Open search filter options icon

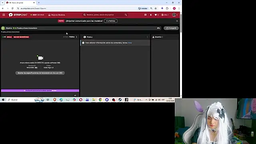126,15
